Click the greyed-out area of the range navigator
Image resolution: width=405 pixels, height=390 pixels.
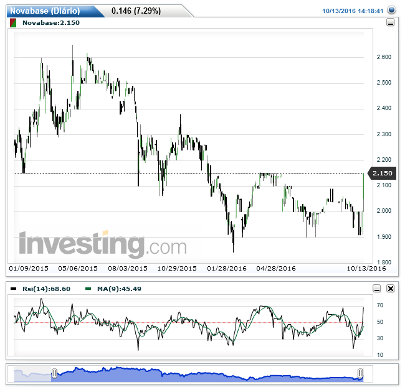click(32, 374)
